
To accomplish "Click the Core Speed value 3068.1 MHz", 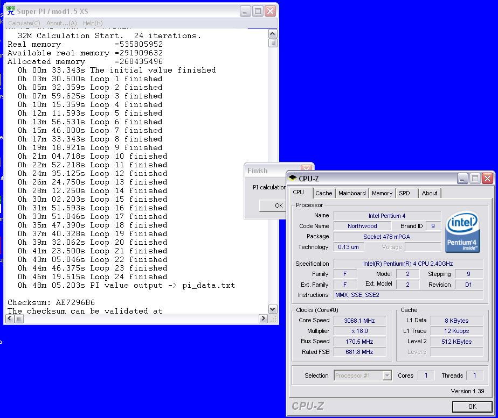I will point(359,321).
